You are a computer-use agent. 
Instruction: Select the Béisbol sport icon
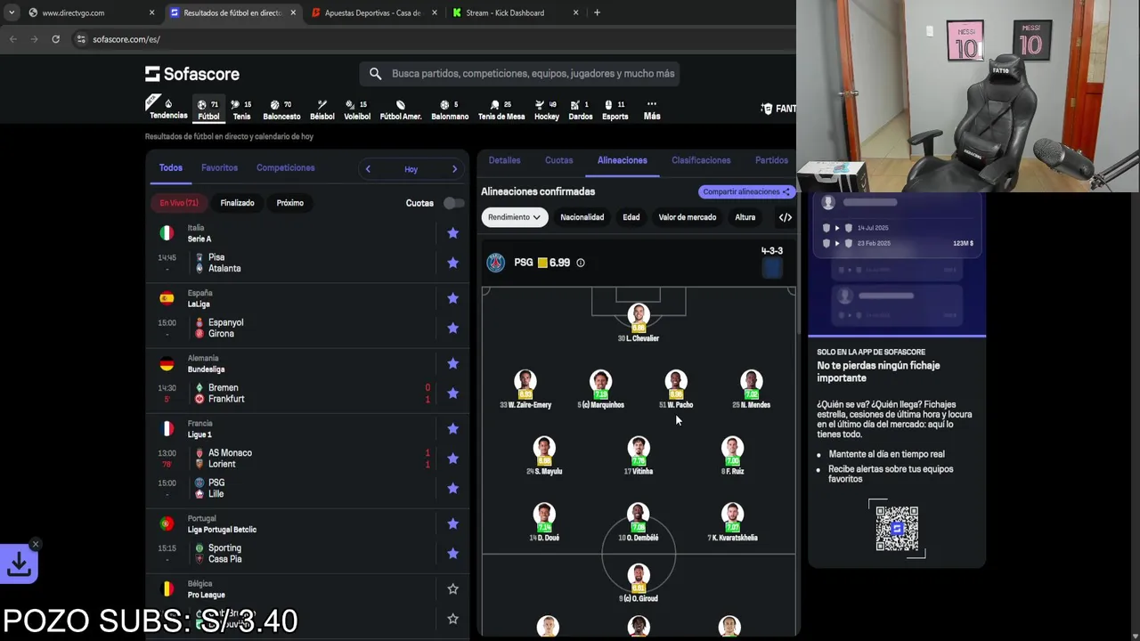point(322,110)
